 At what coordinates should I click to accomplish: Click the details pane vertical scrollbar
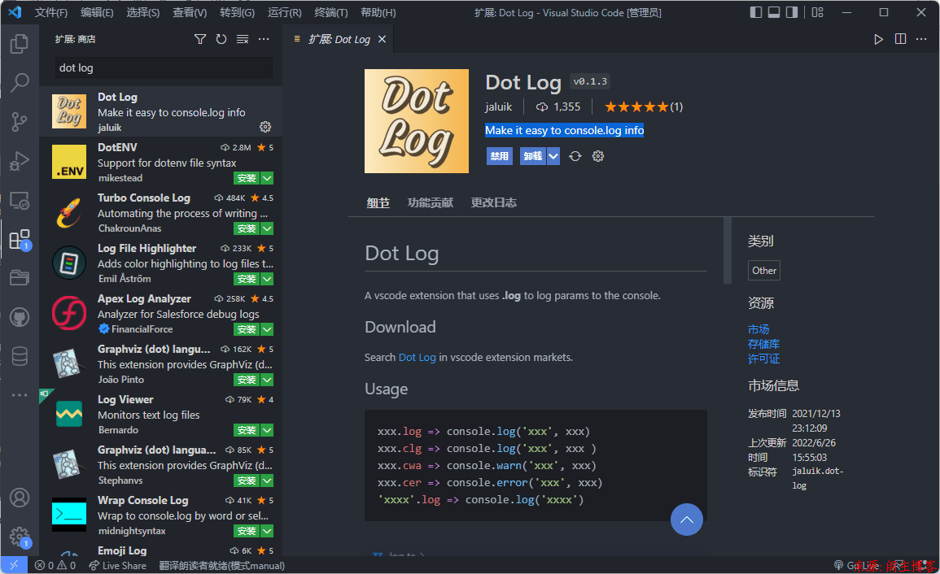(x=728, y=250)
